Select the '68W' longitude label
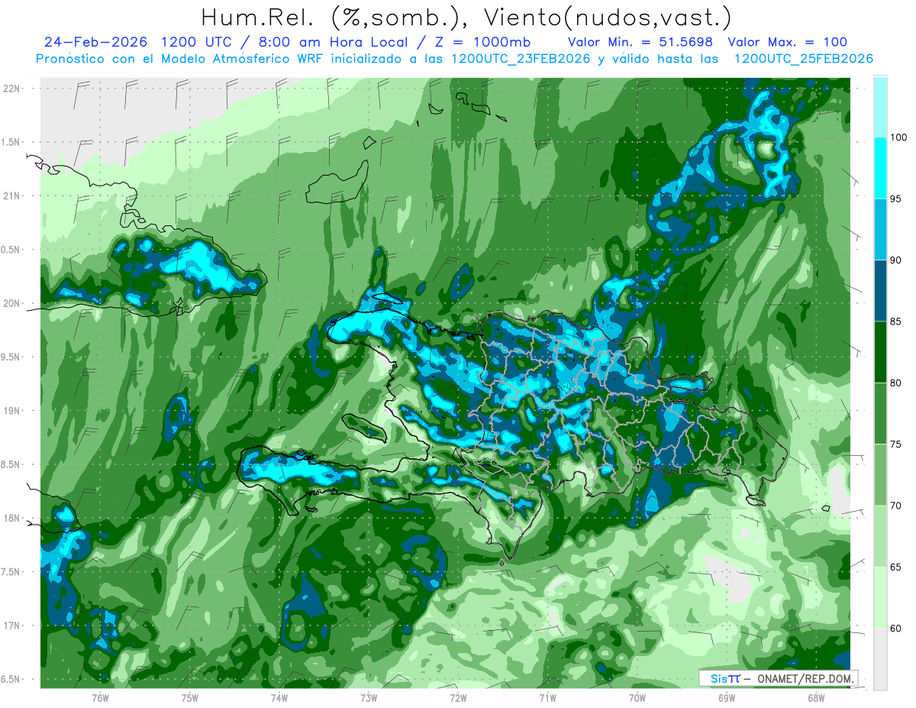This screenshot has width=916, height=708. [816, 698]
